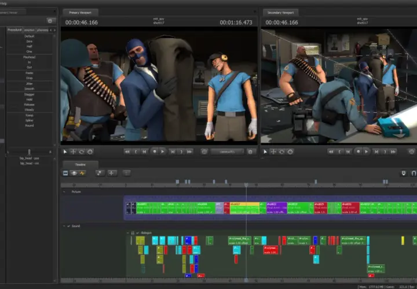Click the playhead marker on timeline ruler
The height and width of the screenshot is (289, 417).
(246, 185)
